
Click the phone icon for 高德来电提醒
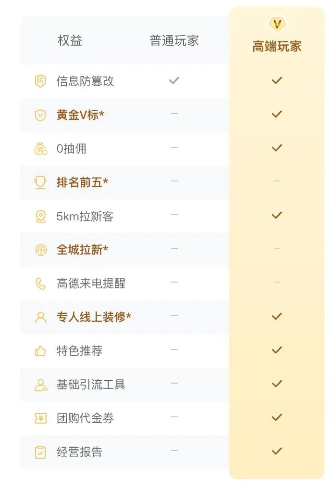[40, 284]
